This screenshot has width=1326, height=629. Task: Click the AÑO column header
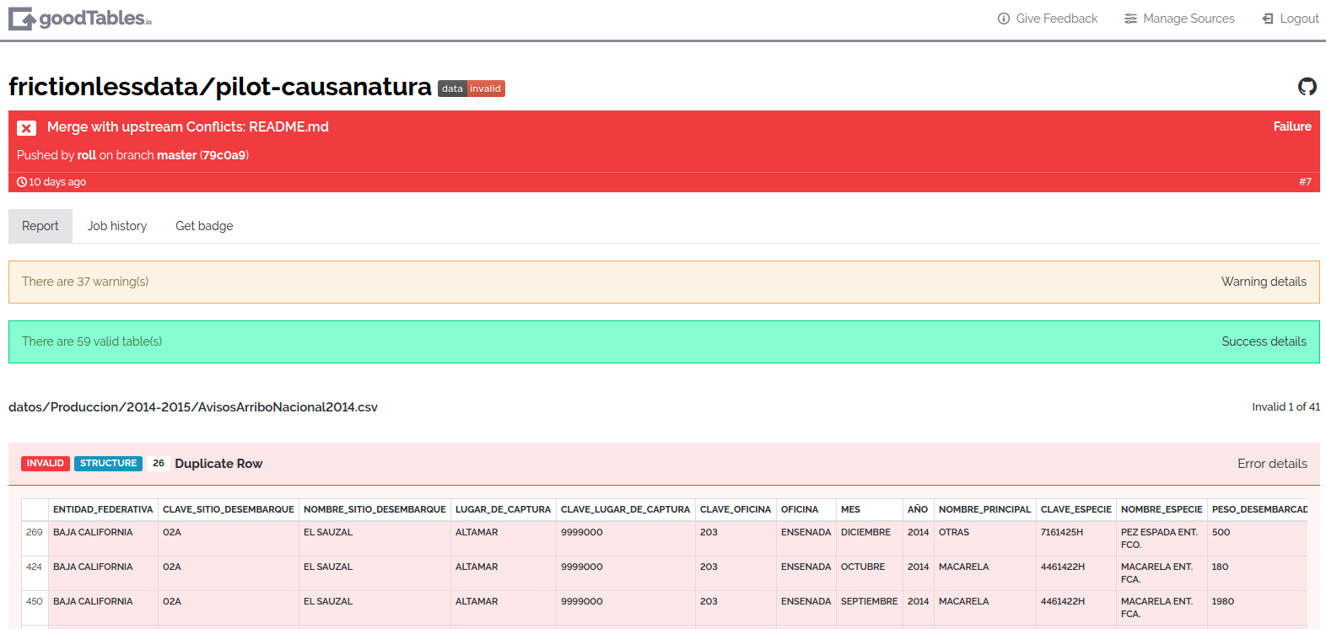click(918, 509)
